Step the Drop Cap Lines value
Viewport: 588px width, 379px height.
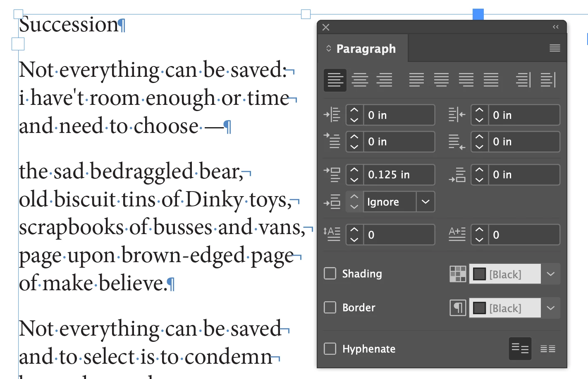(354, 234)
